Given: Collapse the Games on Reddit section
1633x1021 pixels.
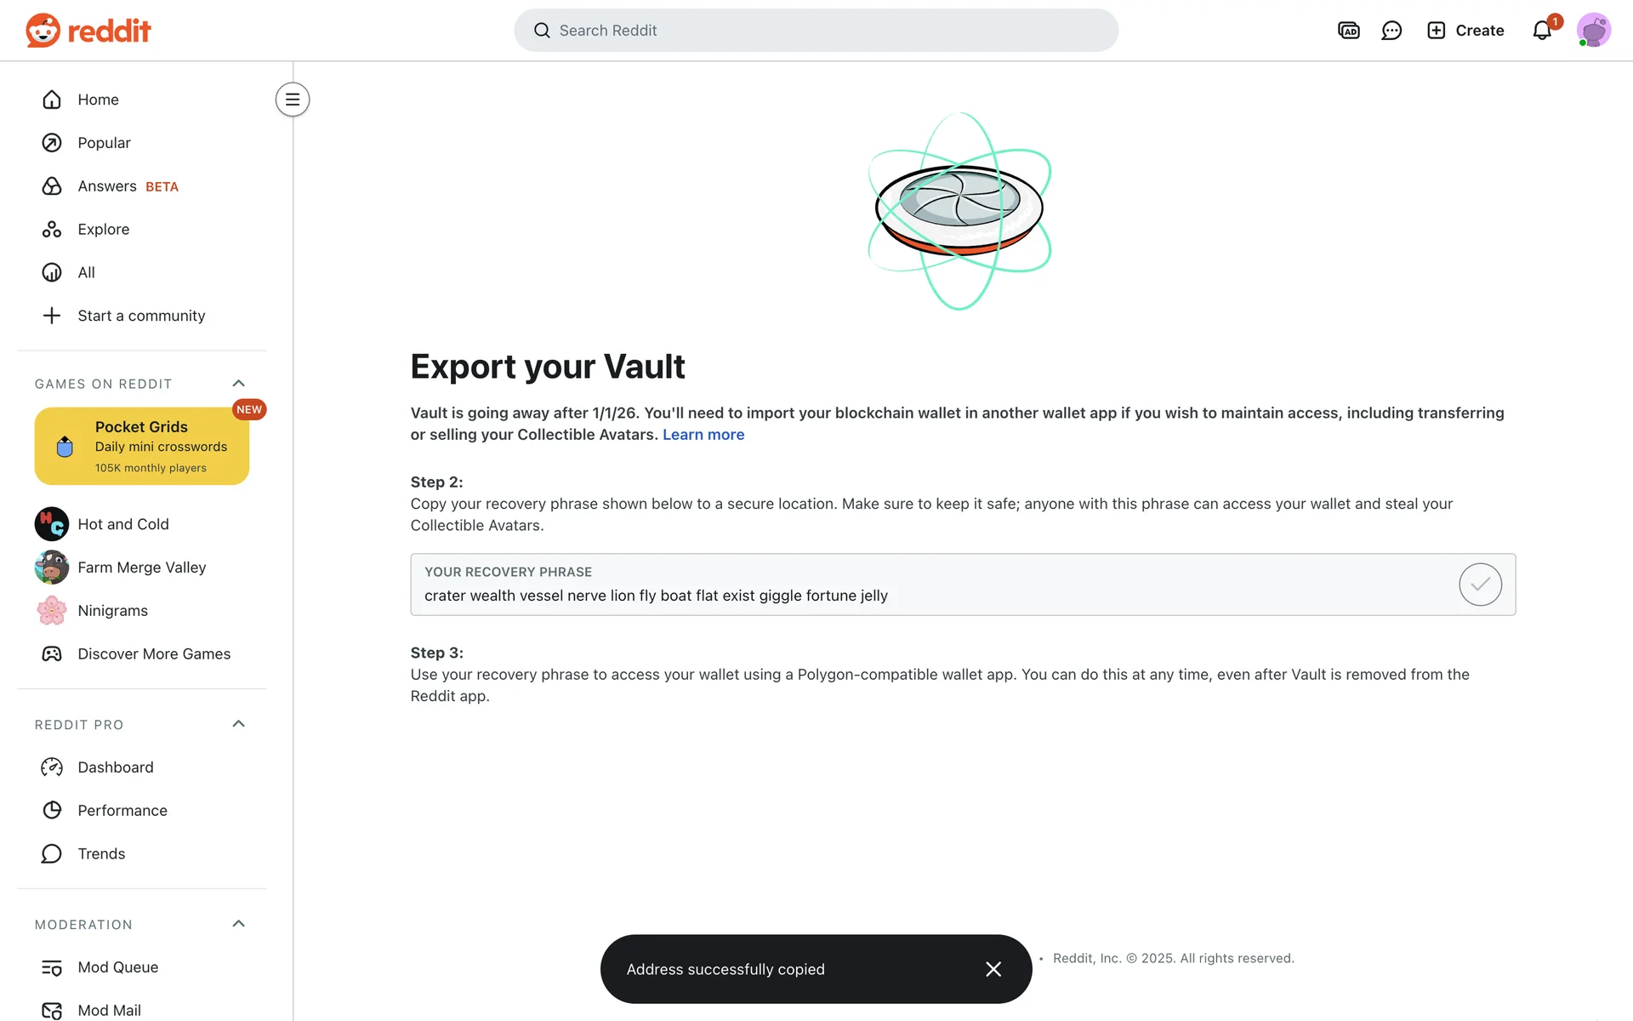Looking at the screenshot, I should point(239,384).
